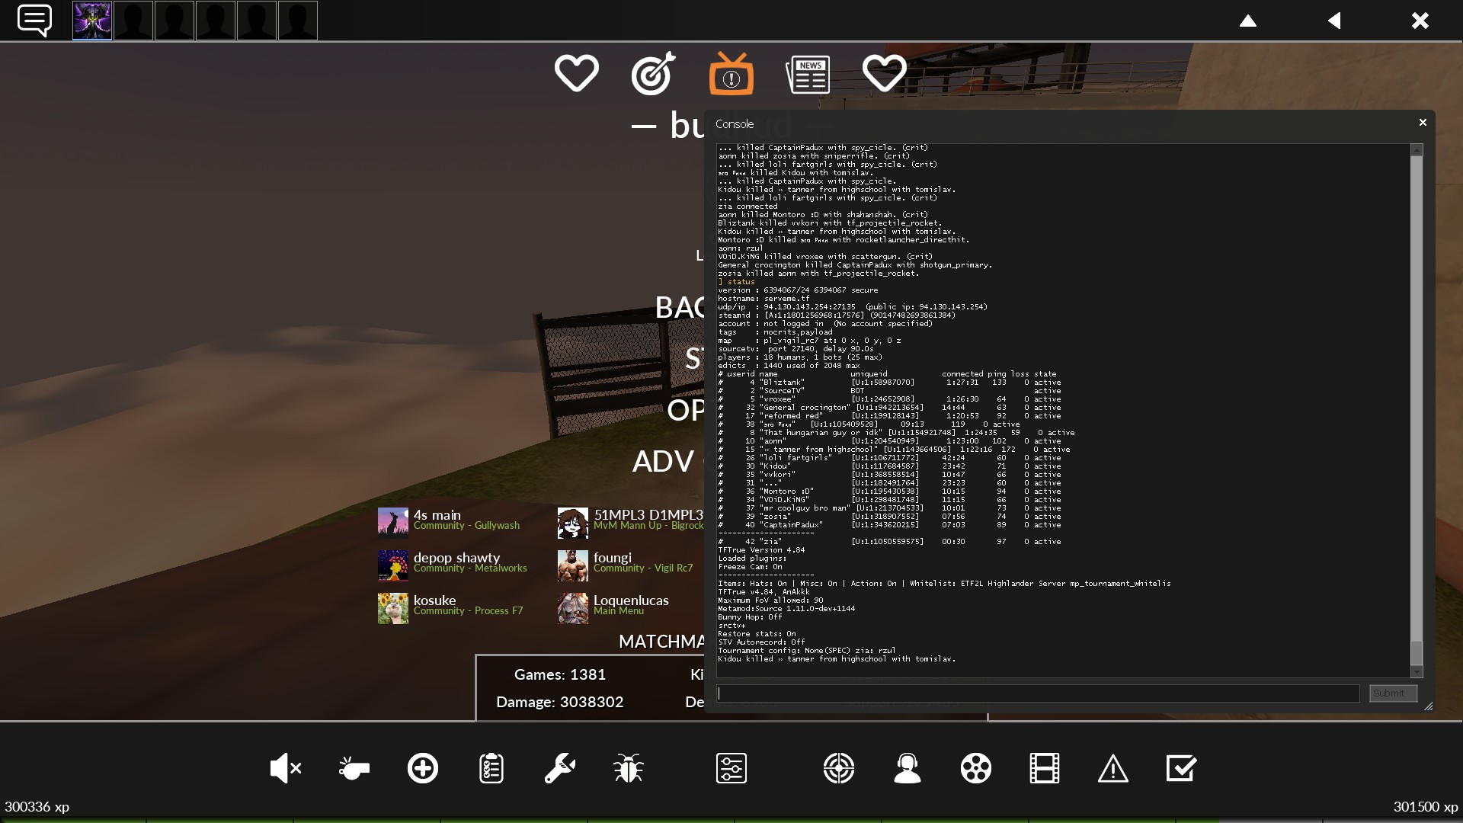Open the orange TV alert icon
Screen dimensions: 1463x823
click(x=731, y=74)
